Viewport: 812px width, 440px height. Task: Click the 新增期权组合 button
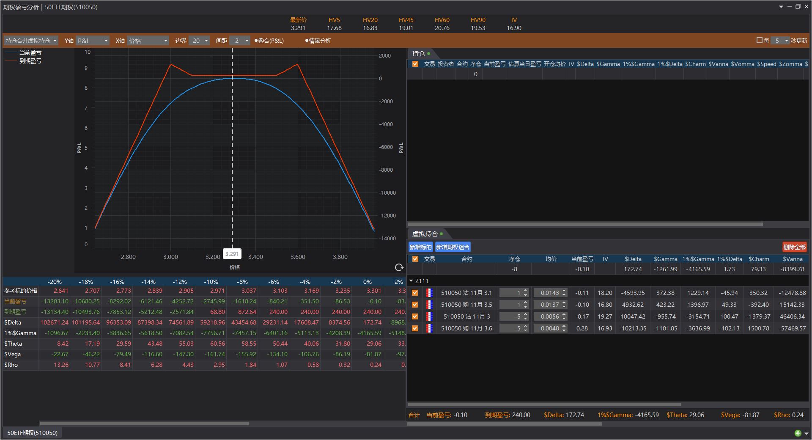click(453, 247)
